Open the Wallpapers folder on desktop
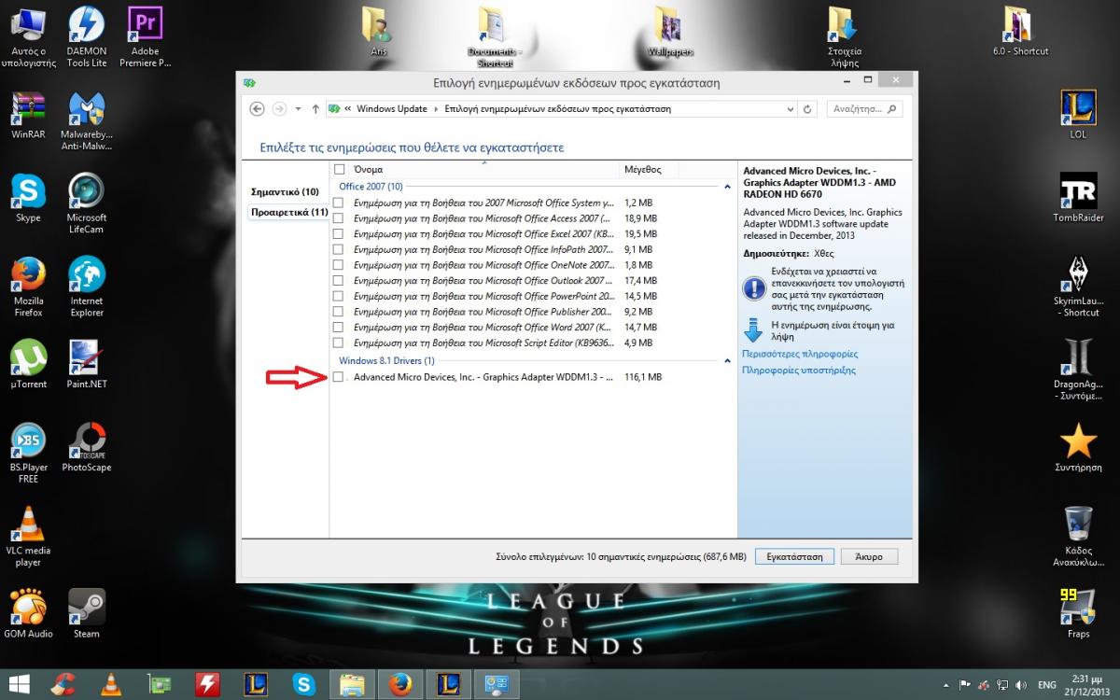This screenshot has height=700, width=1120. click(669, 31)
